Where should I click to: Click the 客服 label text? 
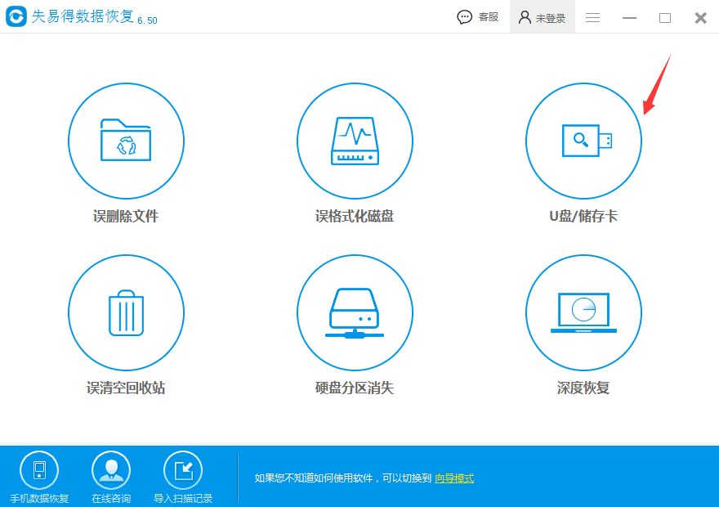pyautogui.click(x=489, y=16)
